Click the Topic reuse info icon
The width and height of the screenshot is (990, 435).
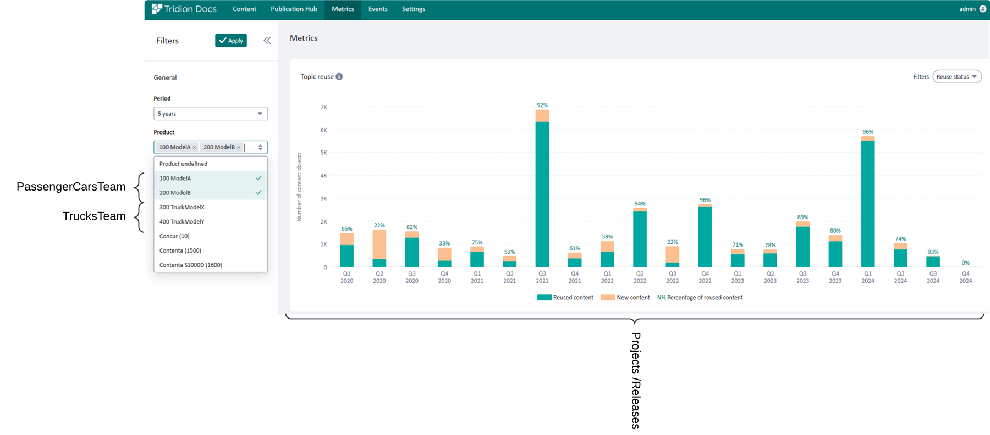tap(339, 77)
